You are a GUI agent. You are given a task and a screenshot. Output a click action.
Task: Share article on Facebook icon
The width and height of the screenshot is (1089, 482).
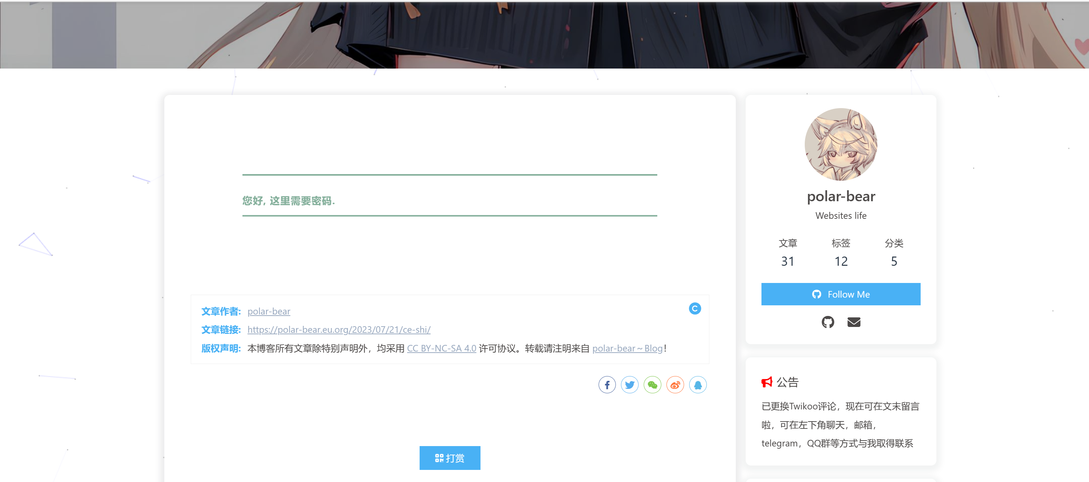[x=607, y=385]
